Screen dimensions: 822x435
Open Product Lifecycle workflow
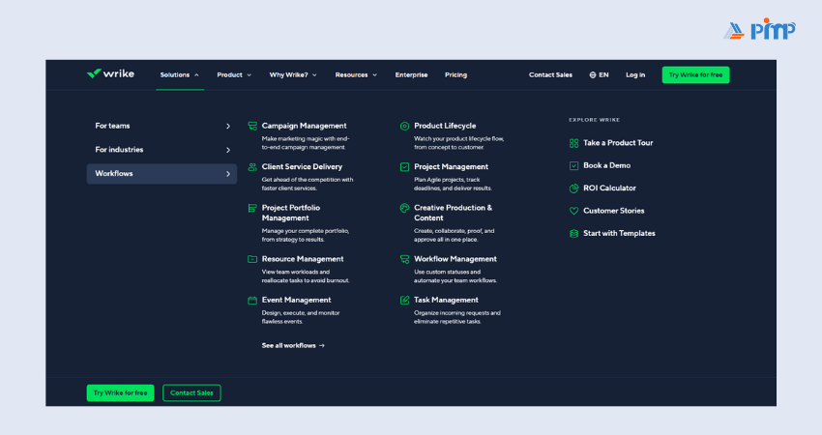[x=445, y=126]
